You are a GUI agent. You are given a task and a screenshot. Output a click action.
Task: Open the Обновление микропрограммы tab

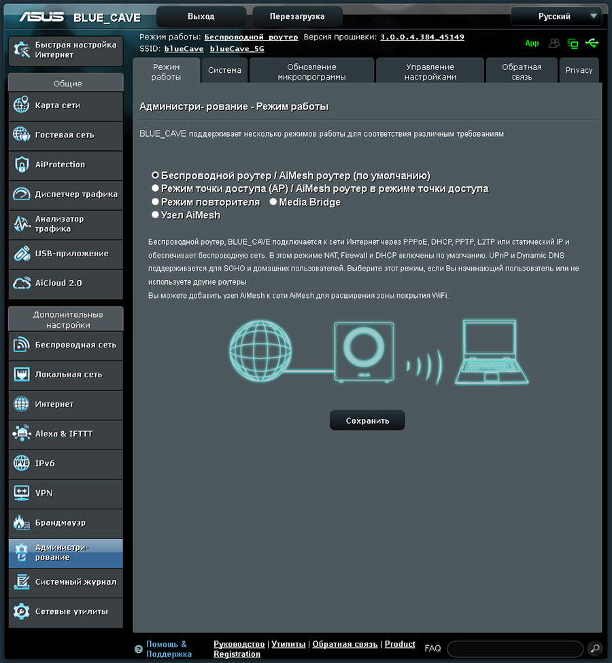tap(311, 71)
